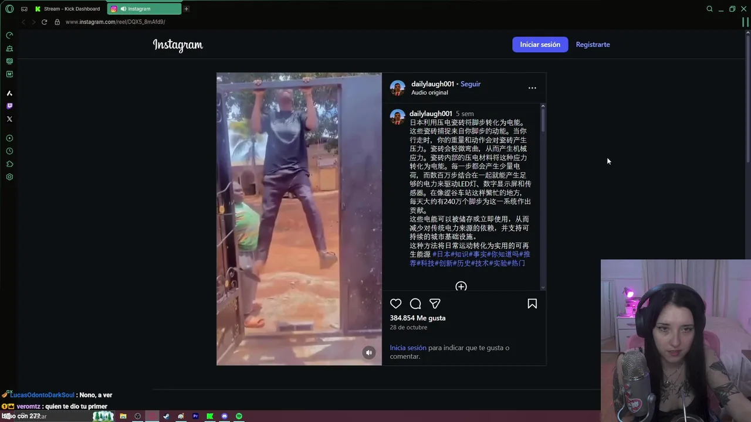Click the browser forward arrow

33,22
